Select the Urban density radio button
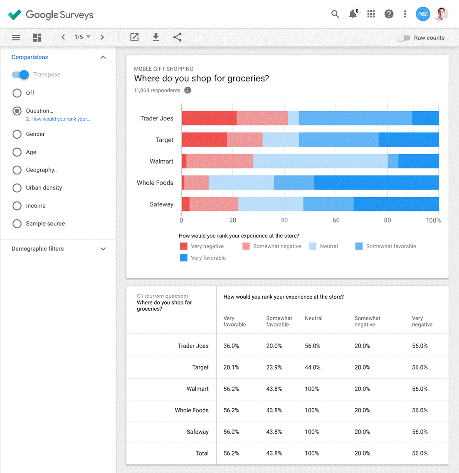Viewport: 459px width, 473px height. click(17, 188)
